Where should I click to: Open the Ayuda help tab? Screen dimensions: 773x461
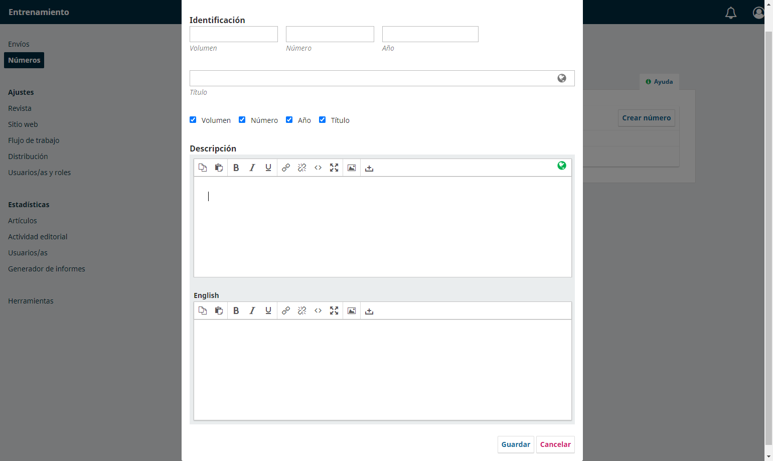coord(659,82)
